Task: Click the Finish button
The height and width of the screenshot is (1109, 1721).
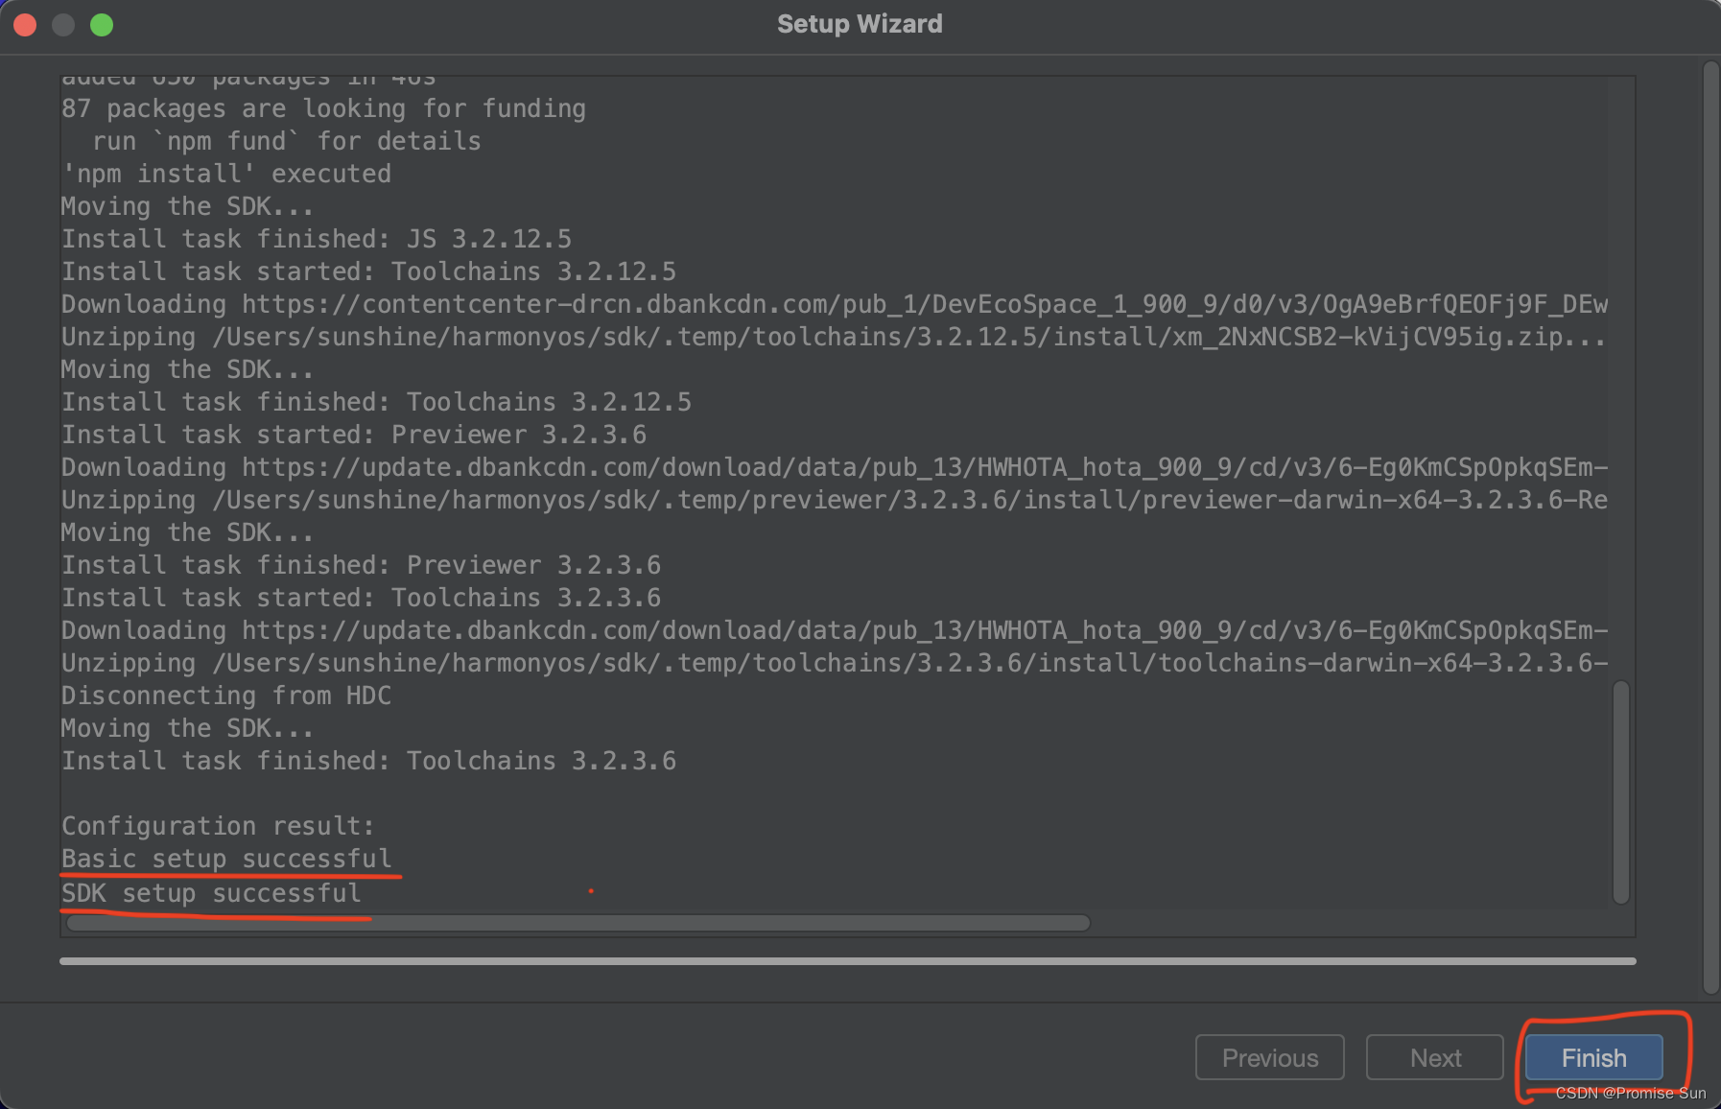Action: [x=1593, y=1057]
